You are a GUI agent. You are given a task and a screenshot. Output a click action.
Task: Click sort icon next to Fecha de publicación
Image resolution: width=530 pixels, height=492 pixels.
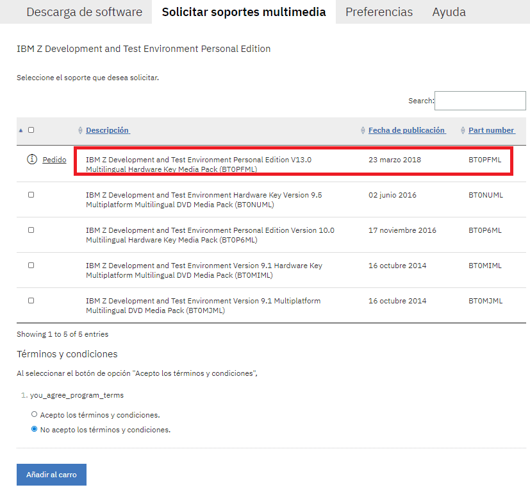363,130
